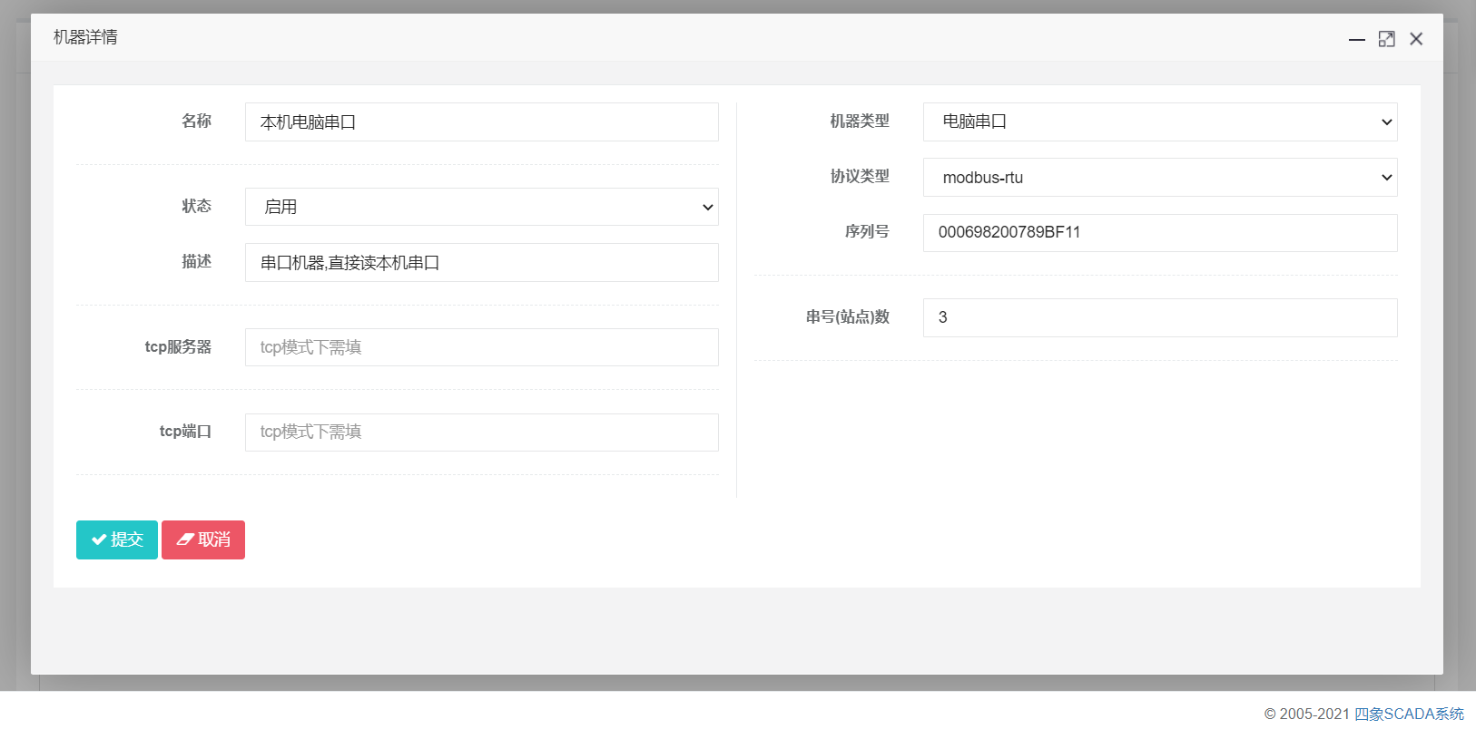Screen dimensions: 1476x729
Task: Select the tcp服务器 input field
Action: [481, 347]
